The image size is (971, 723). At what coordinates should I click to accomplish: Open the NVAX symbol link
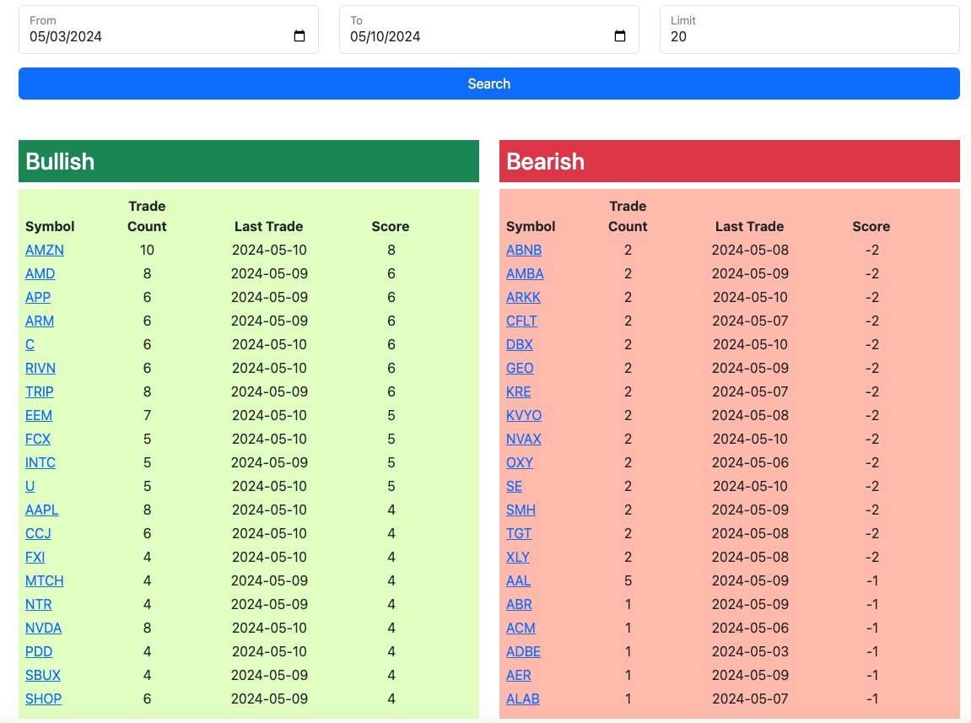coord(523,439)
